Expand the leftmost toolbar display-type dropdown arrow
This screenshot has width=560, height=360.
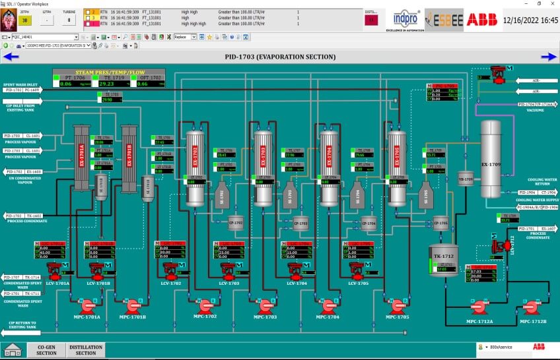click(9, 37)
